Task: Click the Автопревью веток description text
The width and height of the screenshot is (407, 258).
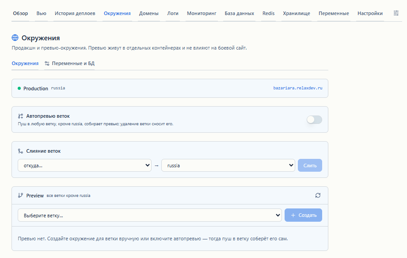Action: pos(95,124)
